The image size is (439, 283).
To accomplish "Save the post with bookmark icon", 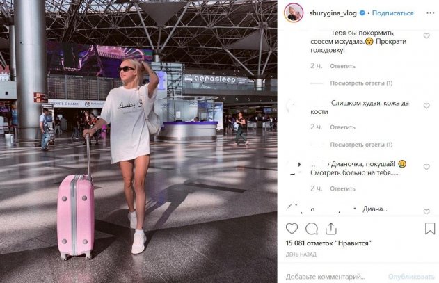I will (x=430, y=228).
